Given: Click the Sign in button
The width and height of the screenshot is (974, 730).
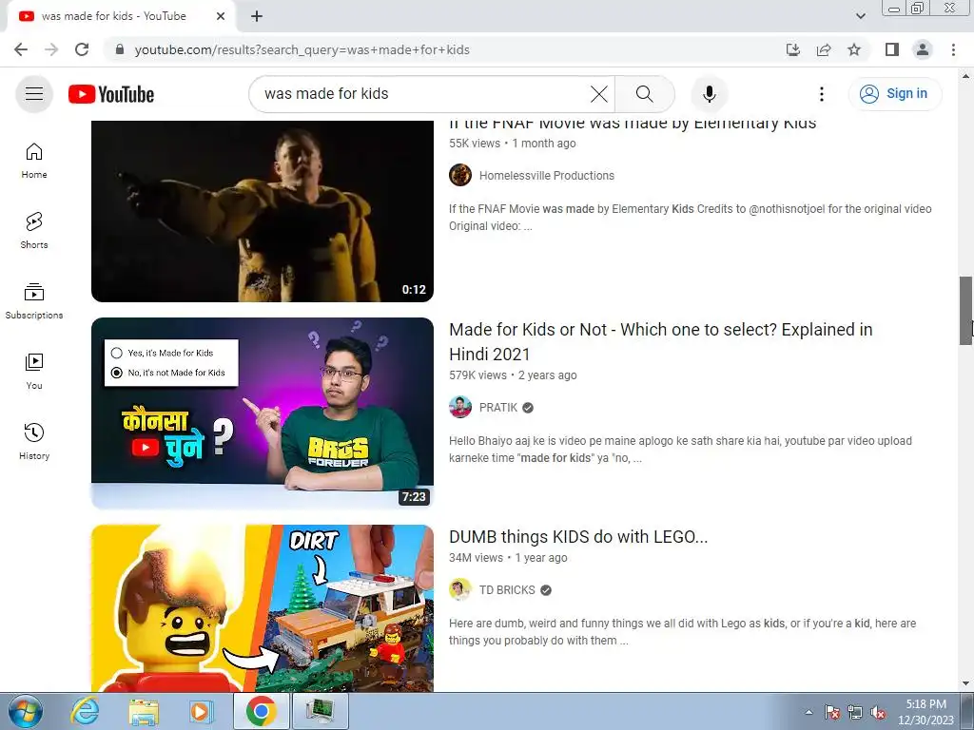Looking at the screenshot, I should click(894, 94).
